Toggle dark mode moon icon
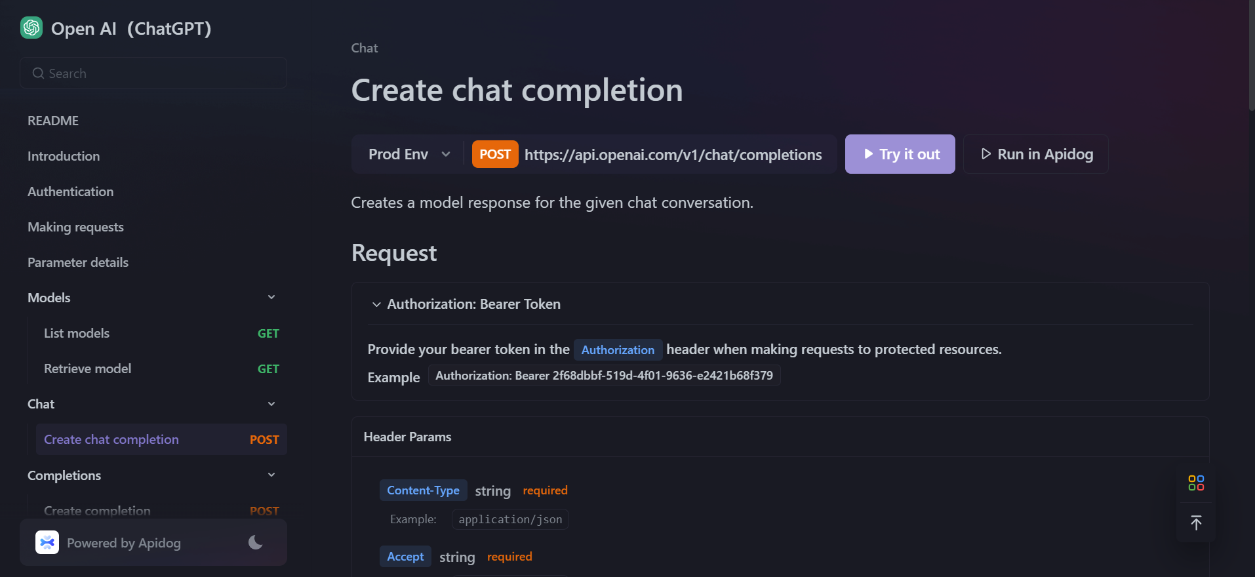 click(256, 542)
